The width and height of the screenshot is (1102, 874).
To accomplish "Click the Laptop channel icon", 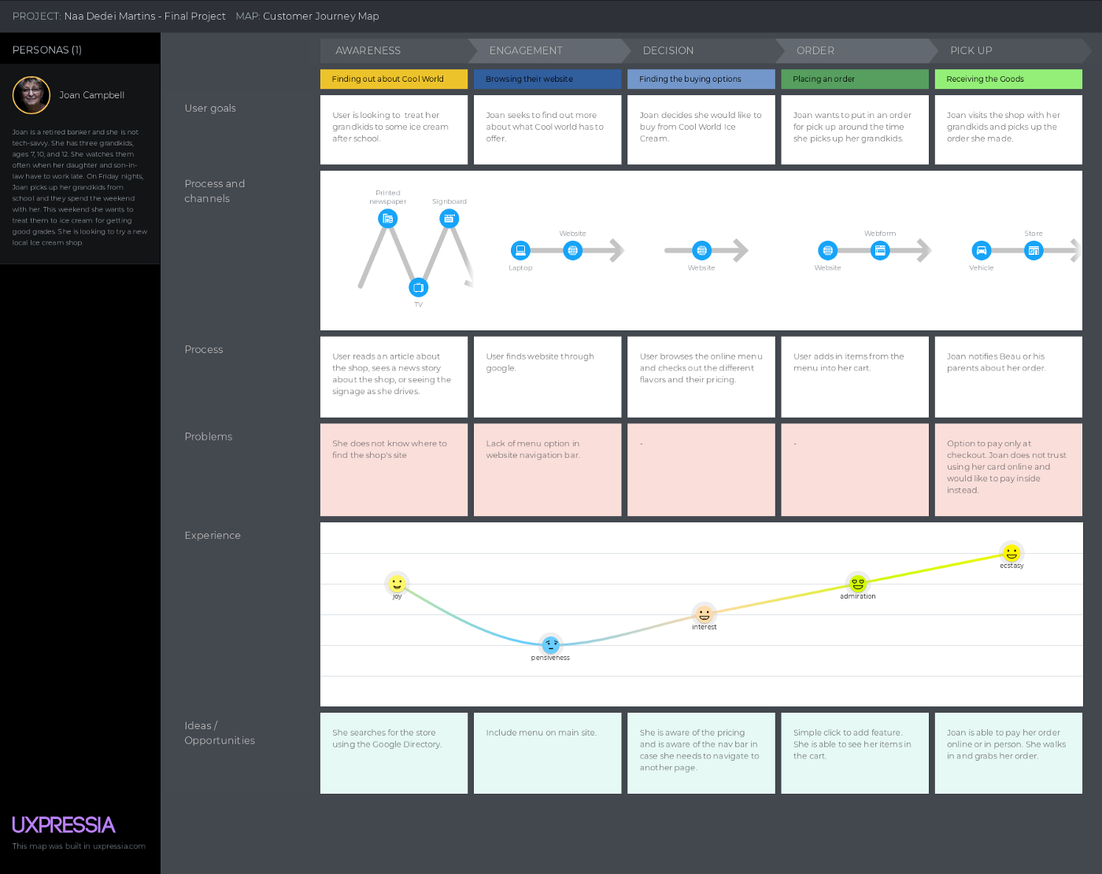I will coord(520,251).
